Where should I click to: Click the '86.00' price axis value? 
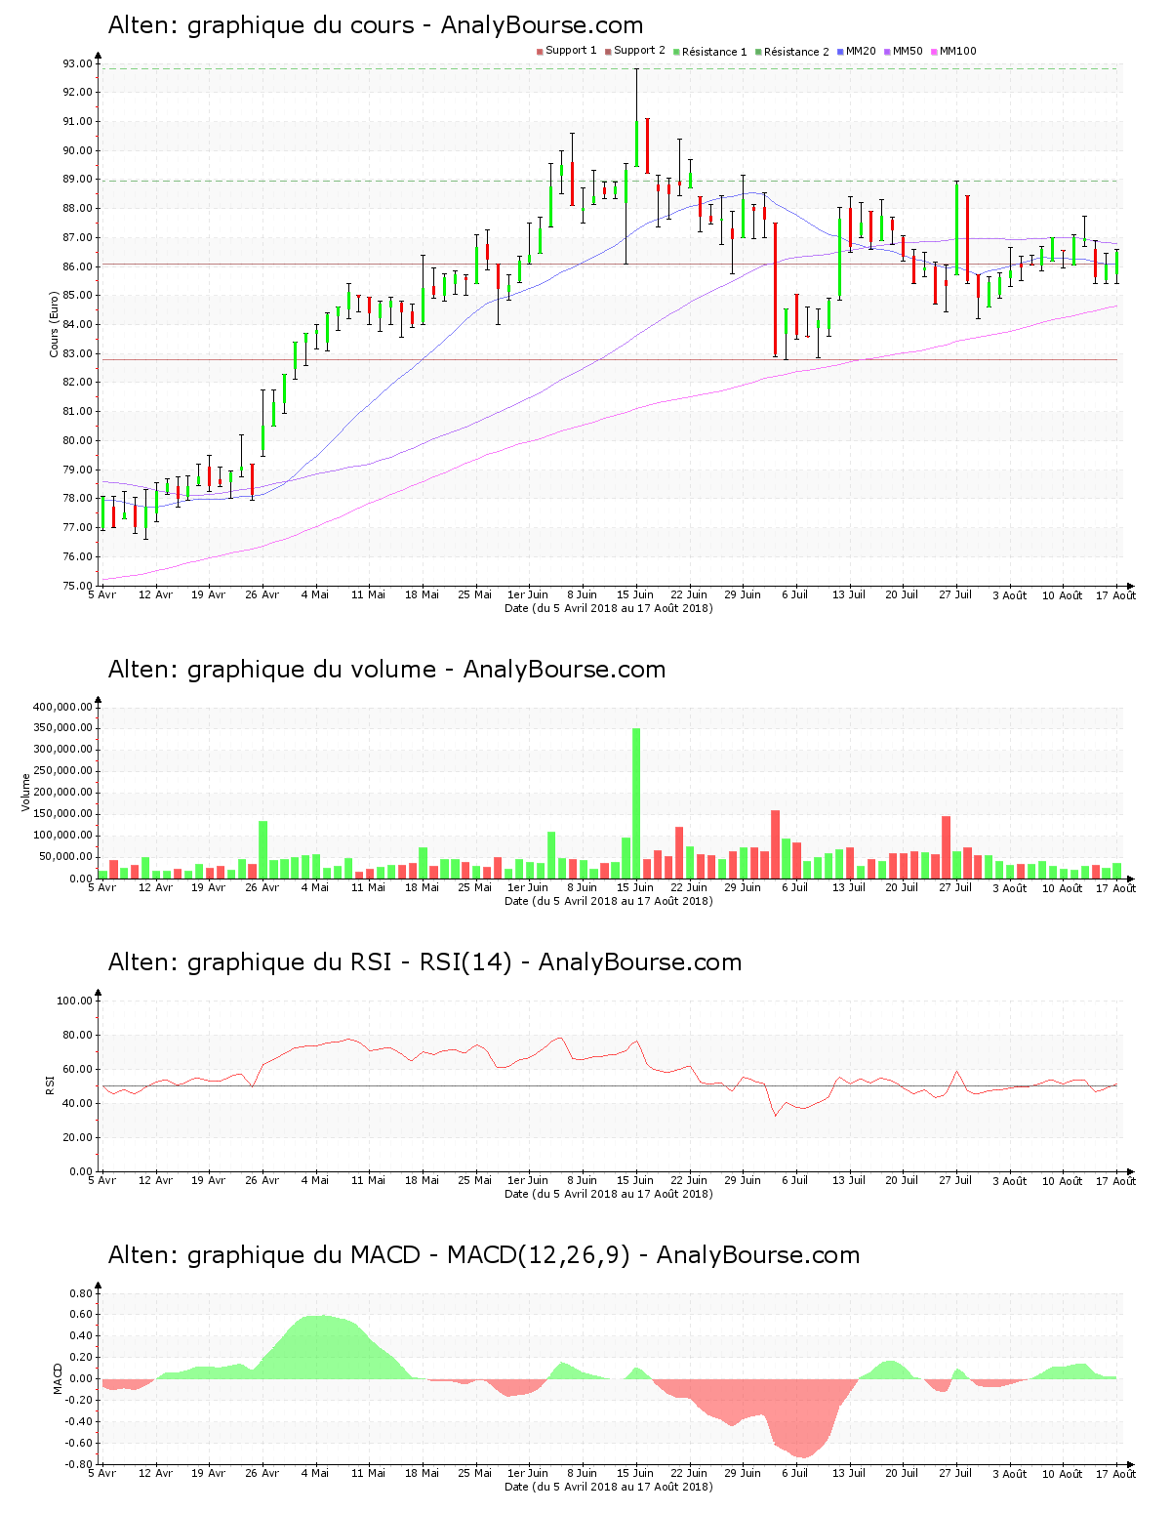click(78, 266)
